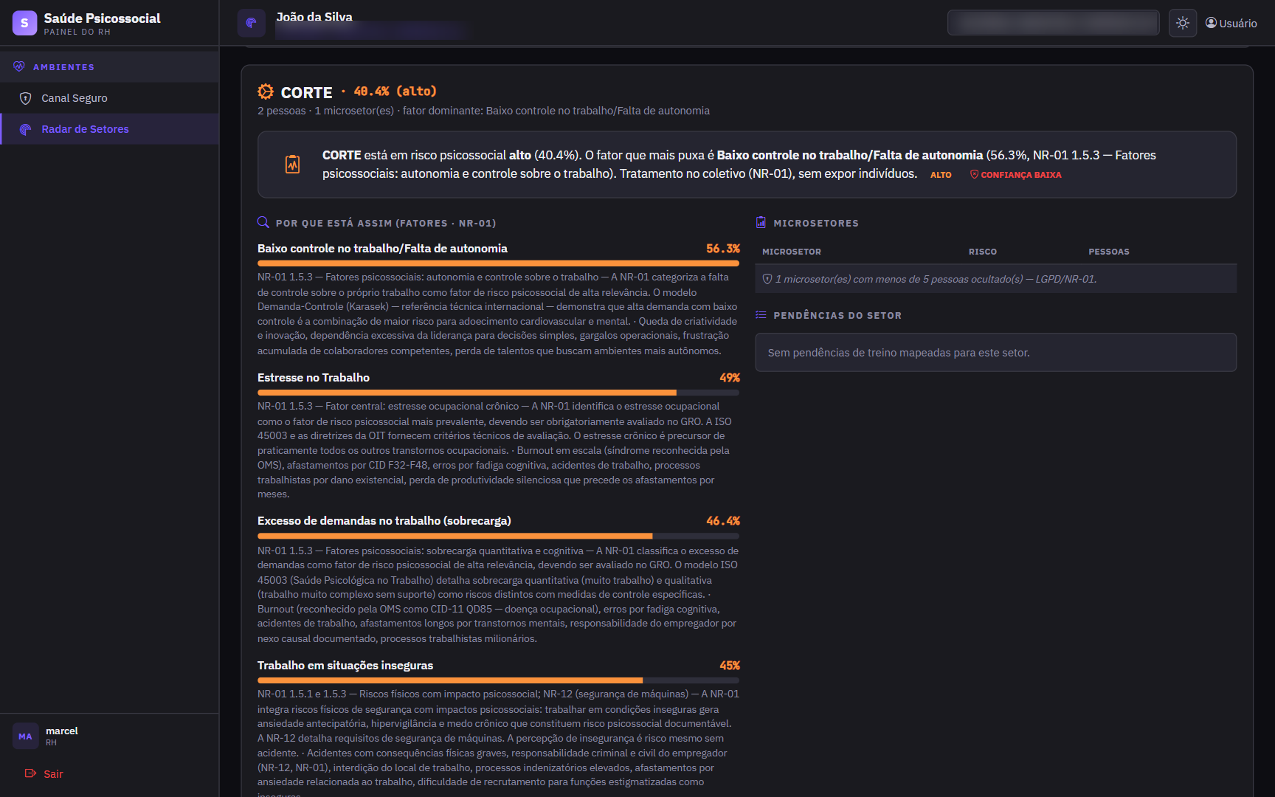This screenshot has height=797, width=1275.
Task: Click the Pendências do Setor list icon
Action: pos(761,315)
